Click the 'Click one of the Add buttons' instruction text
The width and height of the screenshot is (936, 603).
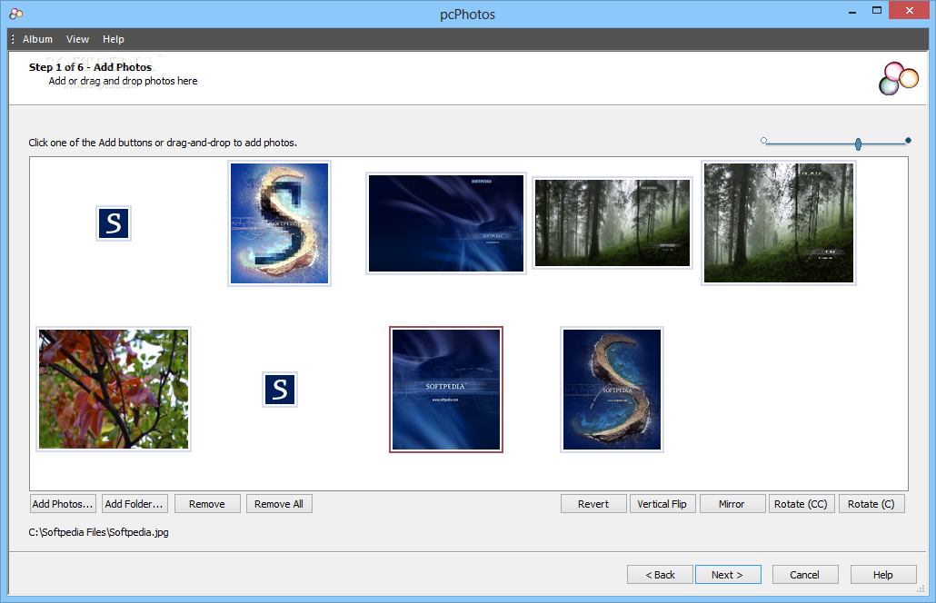pyautogui.click(x=163, y=143)
